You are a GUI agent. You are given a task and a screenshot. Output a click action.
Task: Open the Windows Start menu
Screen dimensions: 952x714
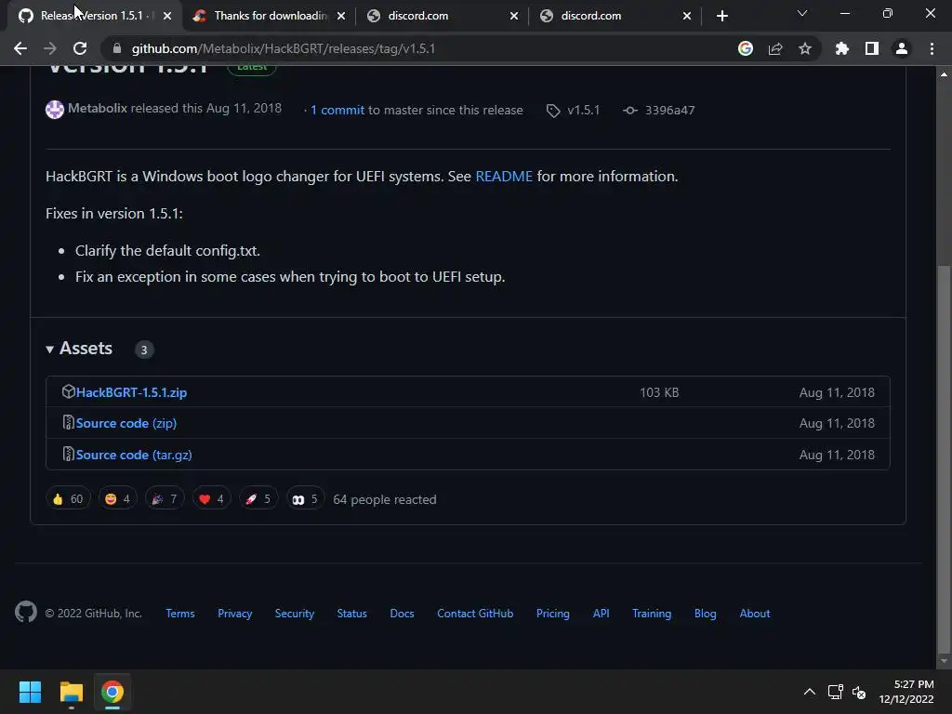point(30,692)
